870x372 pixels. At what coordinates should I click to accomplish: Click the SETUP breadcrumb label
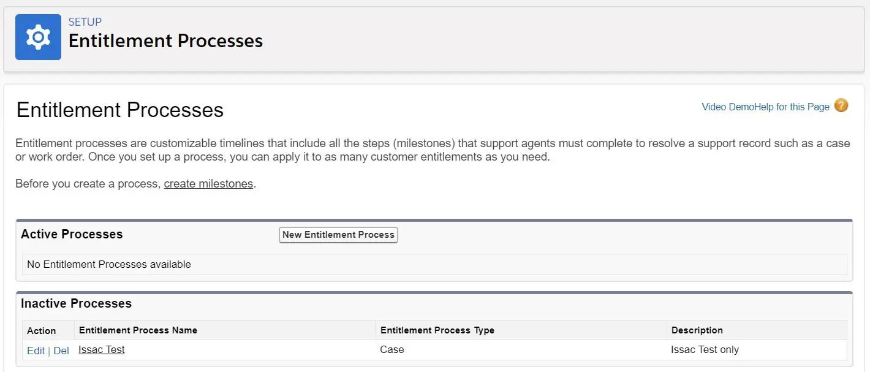coord(85,21)
